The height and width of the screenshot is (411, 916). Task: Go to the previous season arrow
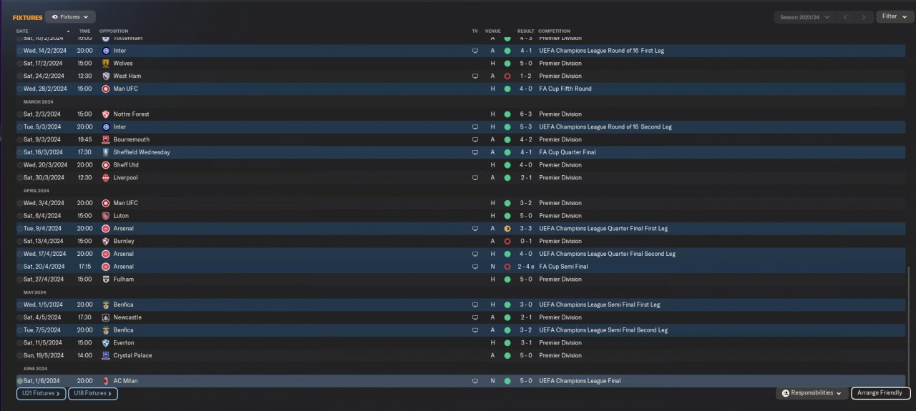(x=845, y=17)
